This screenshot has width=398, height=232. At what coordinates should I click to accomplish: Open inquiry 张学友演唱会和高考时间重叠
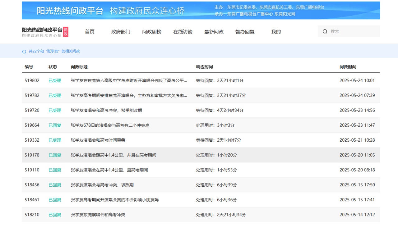click(98, 140)
